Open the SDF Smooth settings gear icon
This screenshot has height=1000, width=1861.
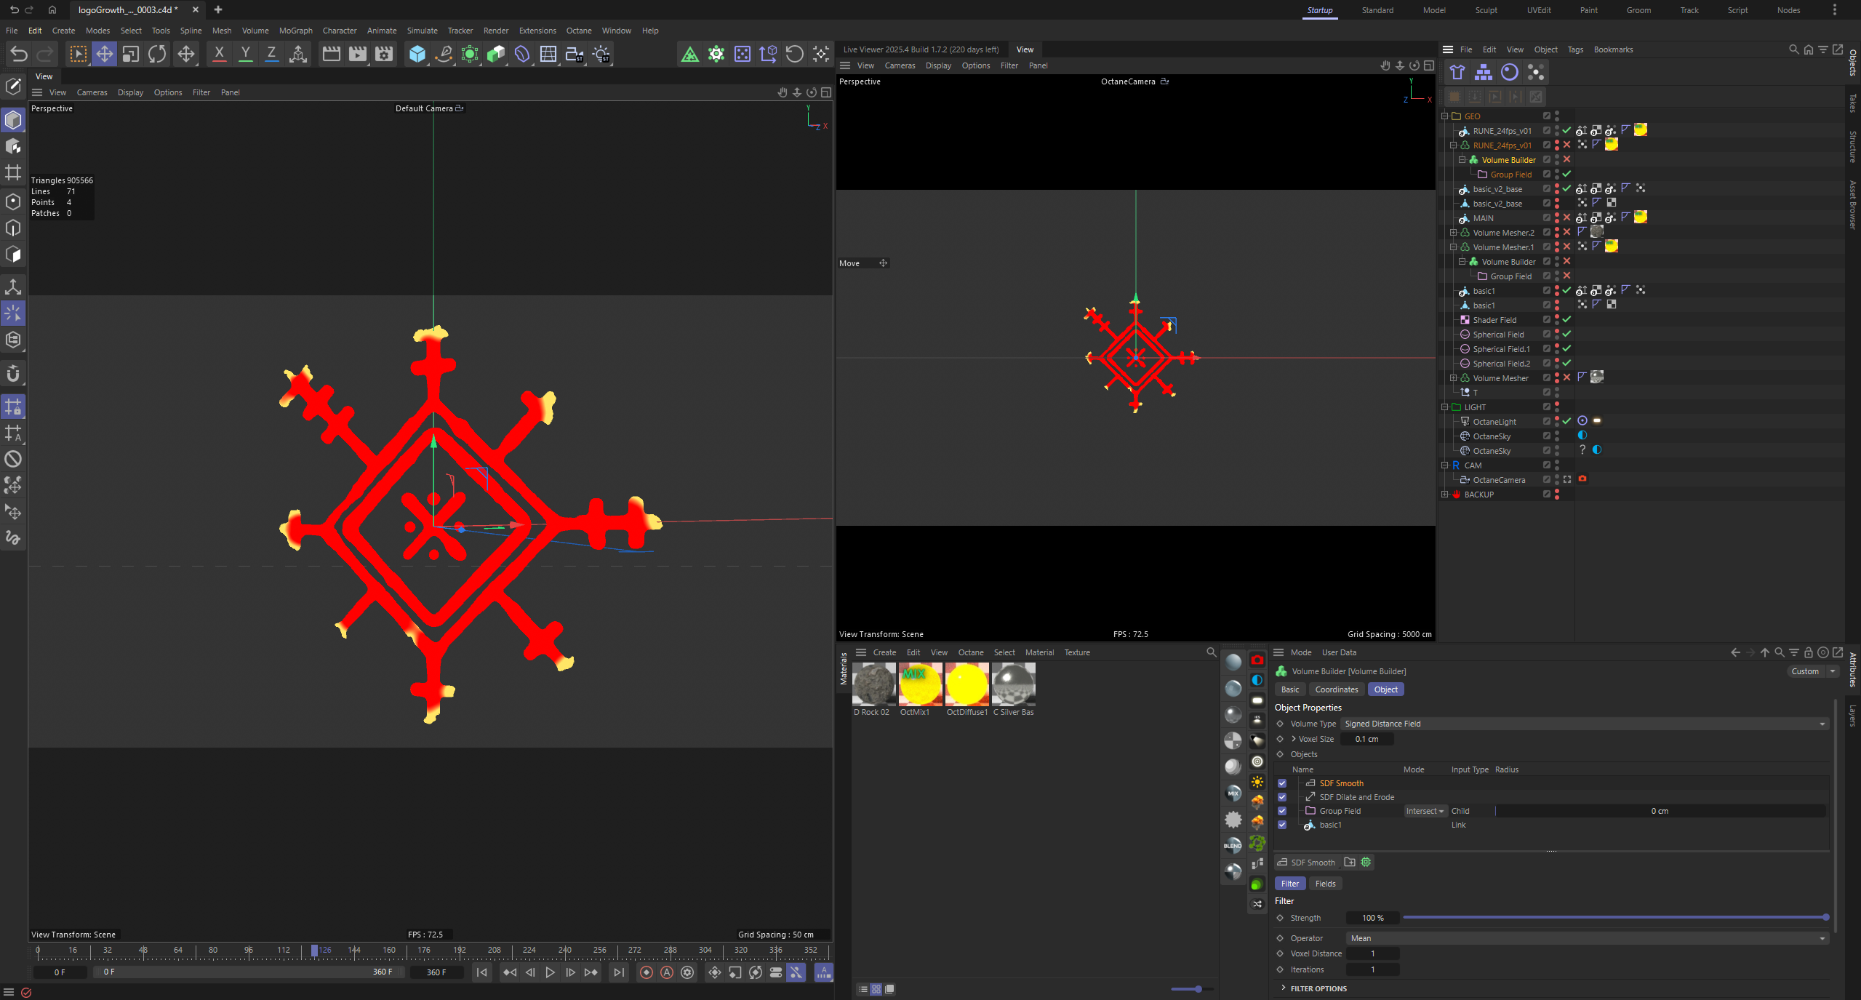coord(1366,862)
